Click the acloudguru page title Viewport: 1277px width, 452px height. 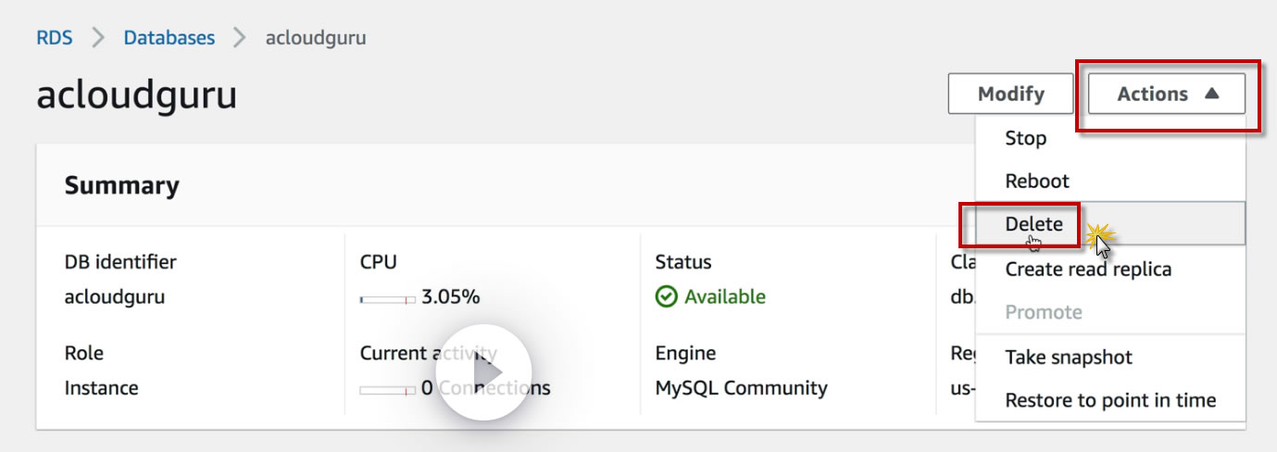point(137,94)
